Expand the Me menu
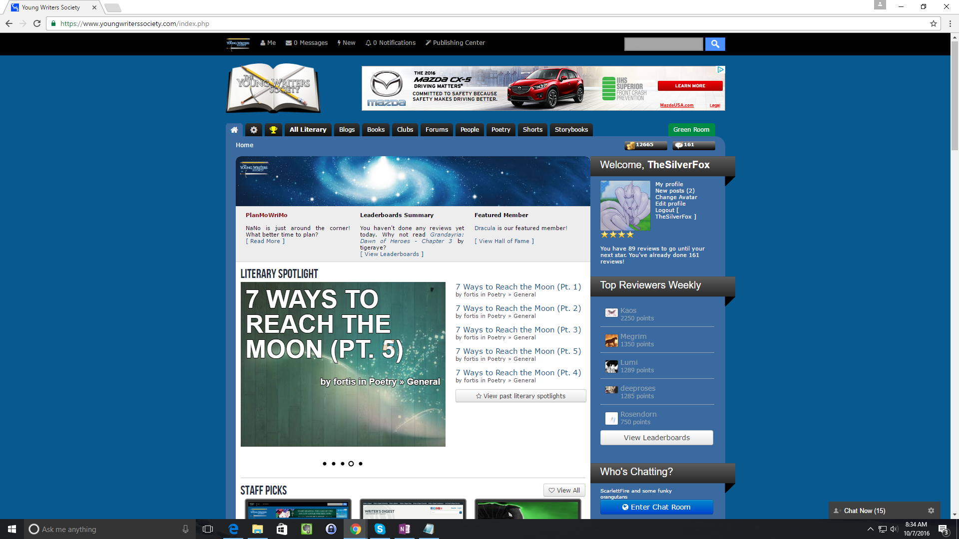959x539 pixels. click(268, 43)
